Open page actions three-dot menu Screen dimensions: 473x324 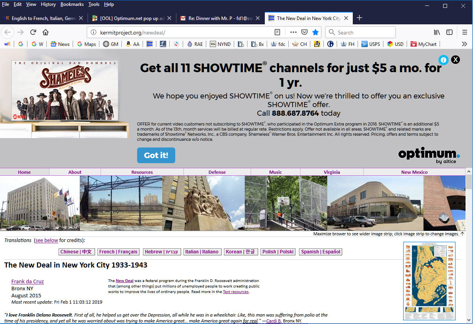click(293, 32)
